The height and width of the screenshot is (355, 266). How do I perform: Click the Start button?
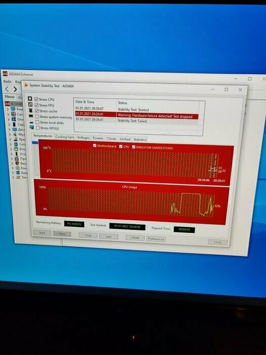tap(42, 233)
